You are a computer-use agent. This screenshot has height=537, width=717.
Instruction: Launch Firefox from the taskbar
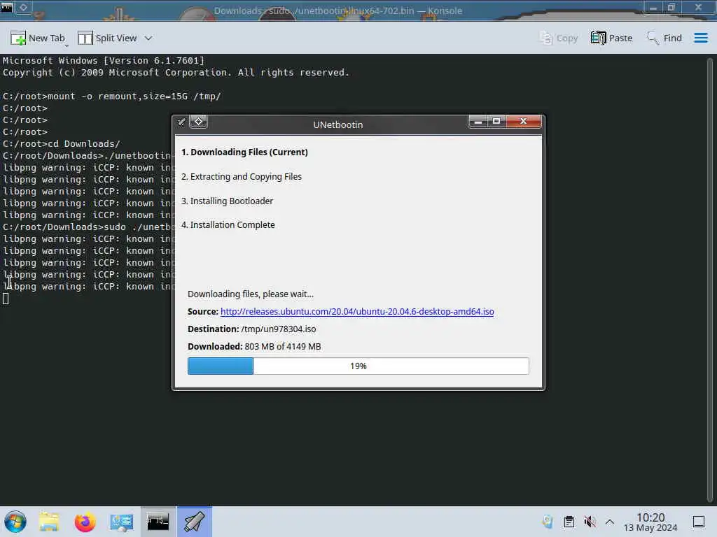tap(85, 522)
